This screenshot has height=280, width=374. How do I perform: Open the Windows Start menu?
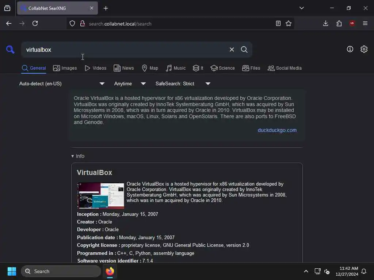coord(12,271)
